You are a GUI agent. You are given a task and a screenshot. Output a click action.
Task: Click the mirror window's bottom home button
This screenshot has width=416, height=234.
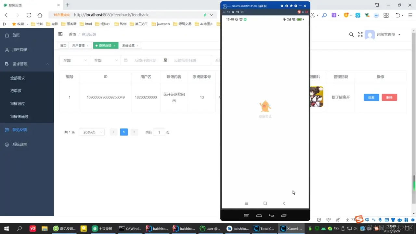259,215
